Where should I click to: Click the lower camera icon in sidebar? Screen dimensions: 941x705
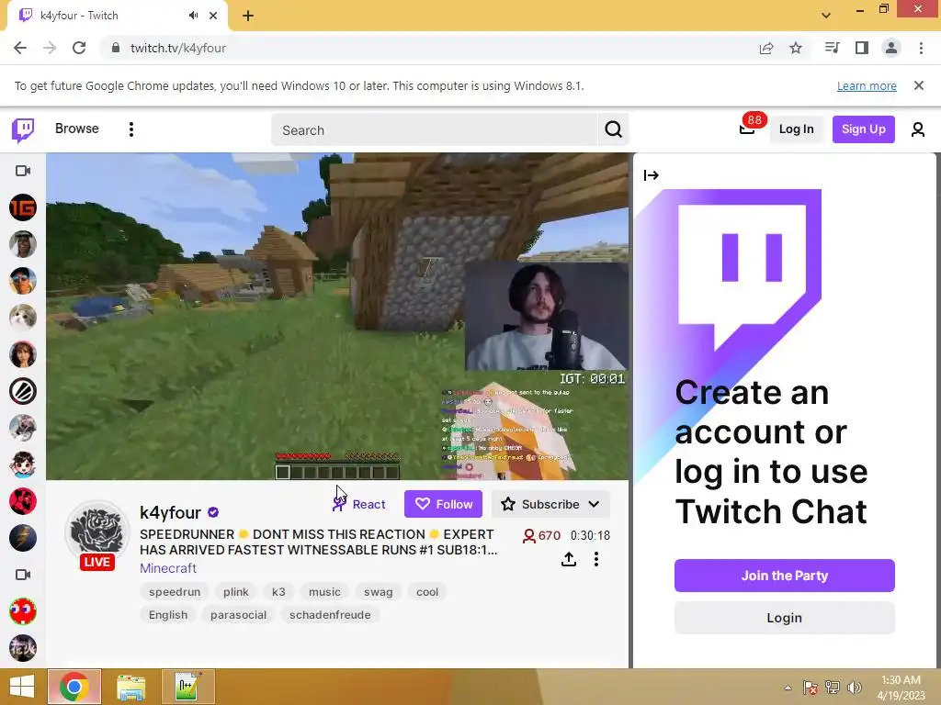click(23, 575)
